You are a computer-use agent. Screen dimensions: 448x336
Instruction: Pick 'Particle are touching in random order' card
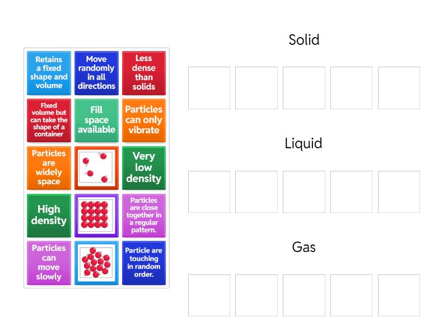click(x=144, y=263)
